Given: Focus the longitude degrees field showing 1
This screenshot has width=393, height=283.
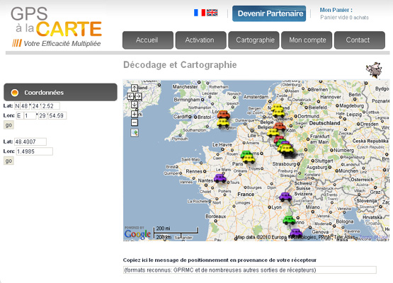Looking at the screenshot, I should (x=30, y=115).
